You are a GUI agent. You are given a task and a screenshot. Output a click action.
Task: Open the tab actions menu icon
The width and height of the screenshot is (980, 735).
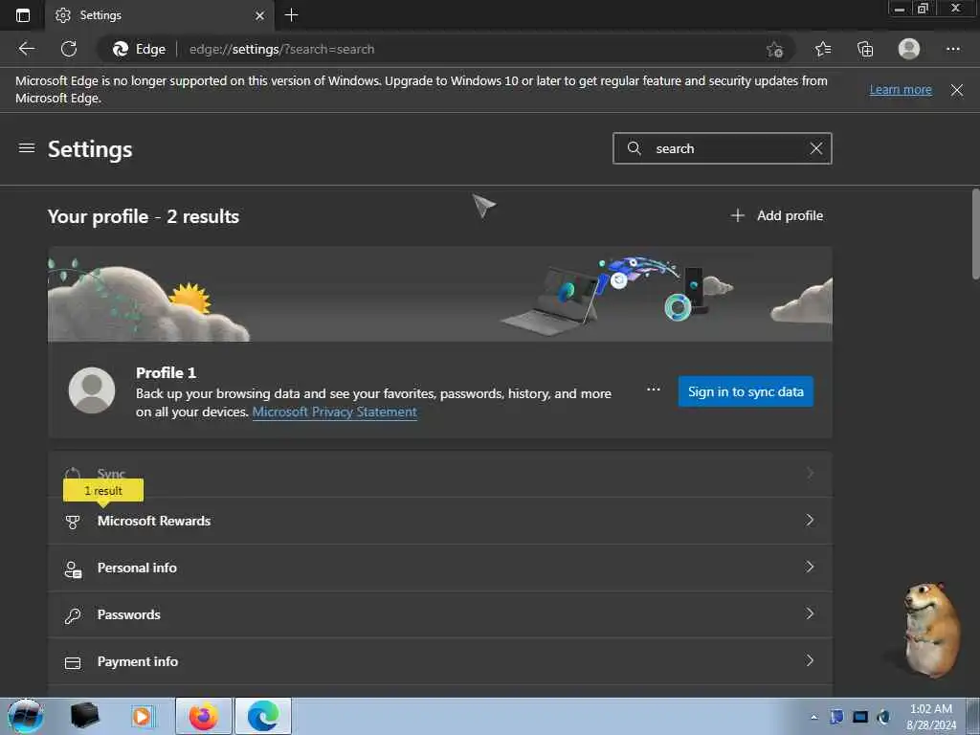click(23, 15)
